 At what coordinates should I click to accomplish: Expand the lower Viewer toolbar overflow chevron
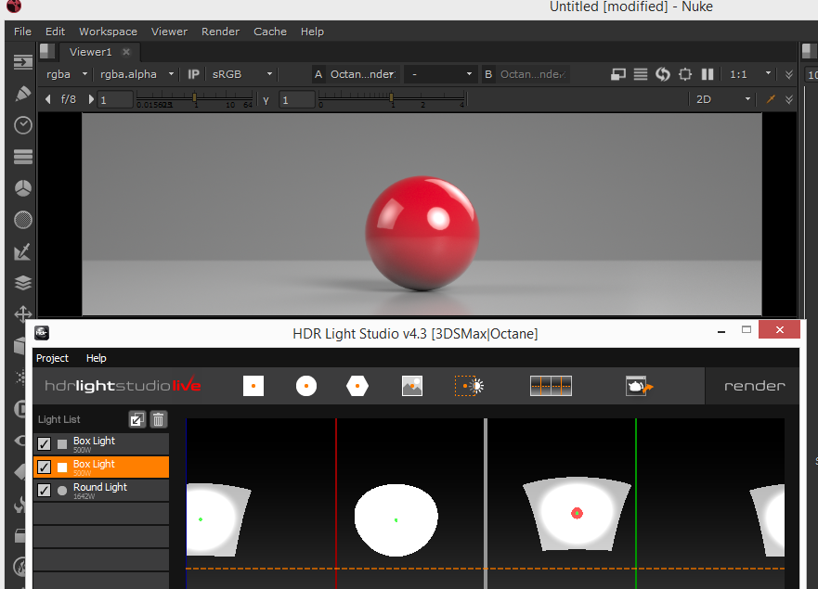click(789, 99)
